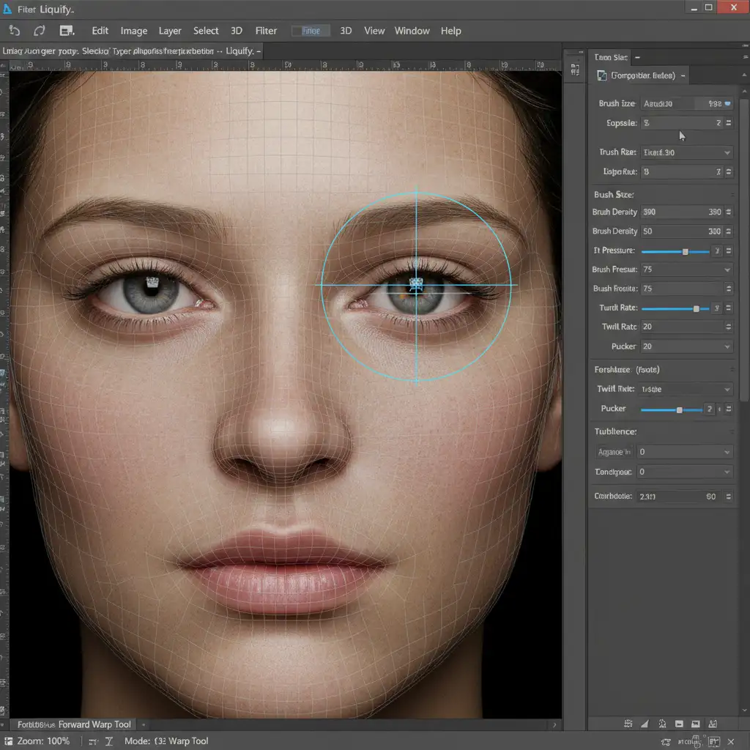750x750 pixels.
Task: Open the Filter menu
Action: pos(266,31)
